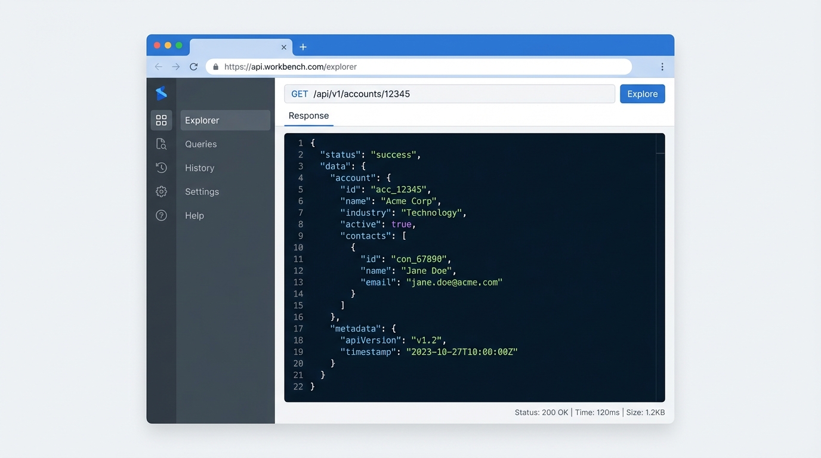This screenshot has height=458, width=821.
Task: Click the padlock icon in the address bar
Action: point(215,66)
